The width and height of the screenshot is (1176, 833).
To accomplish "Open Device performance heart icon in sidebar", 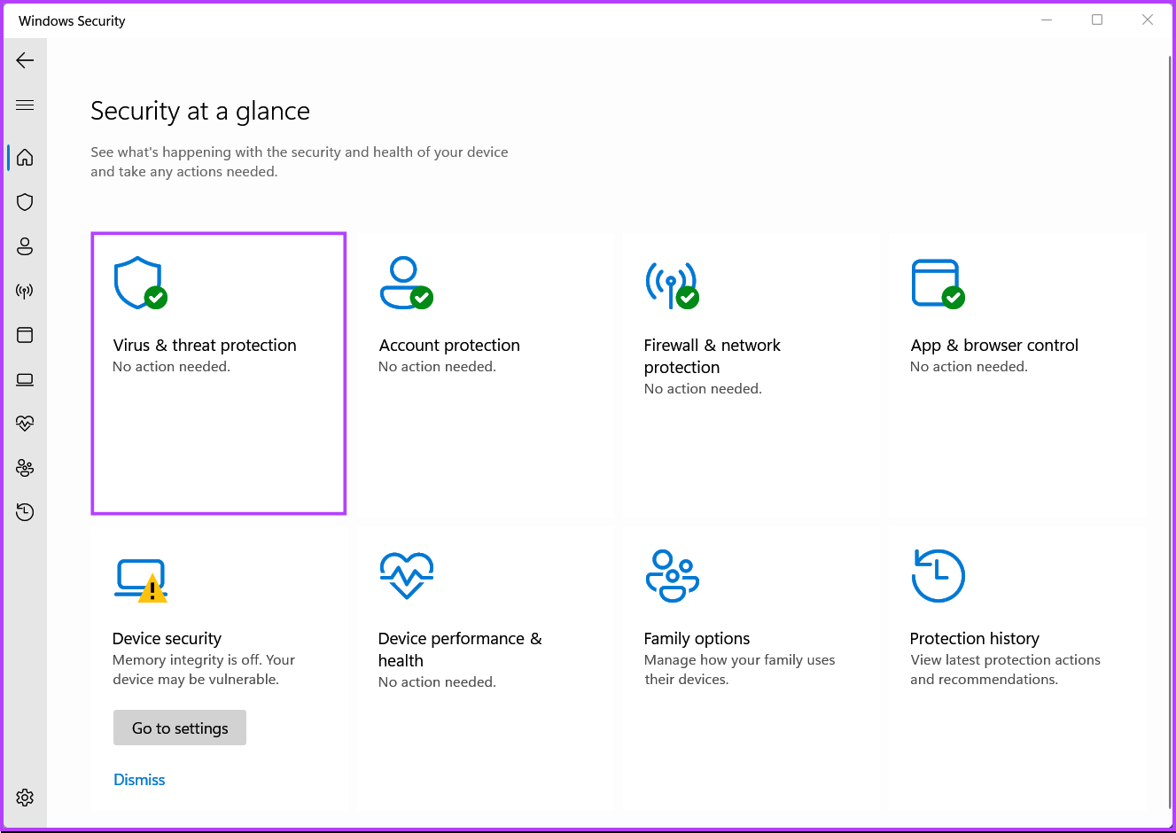I will (25, 424).
